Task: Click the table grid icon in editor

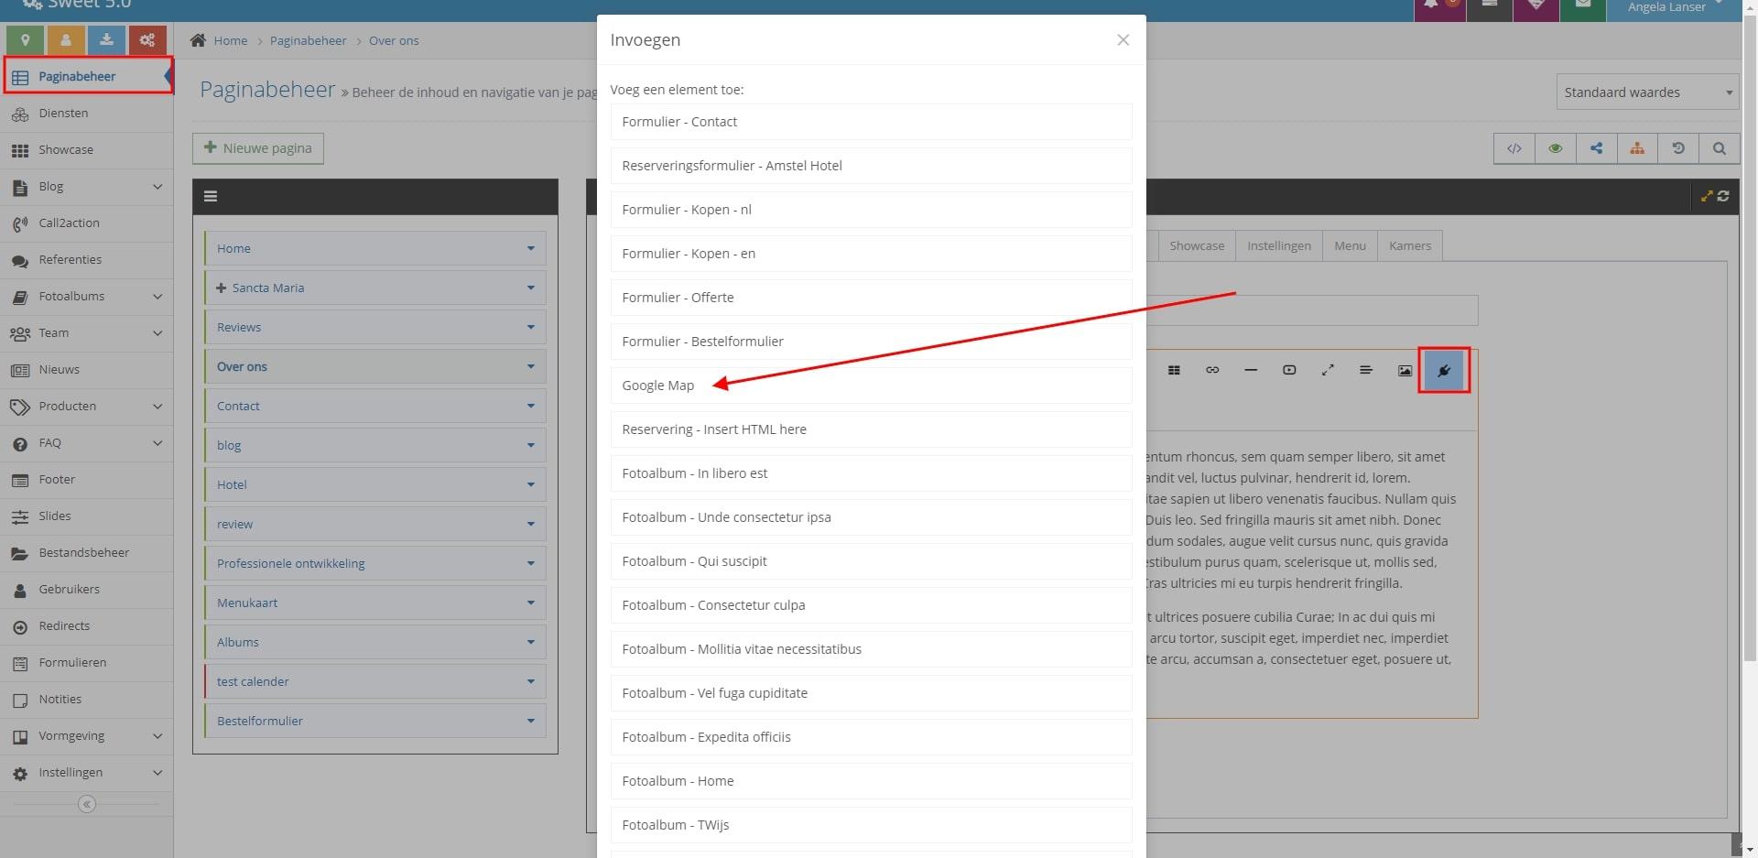Action: (1174, 370)
